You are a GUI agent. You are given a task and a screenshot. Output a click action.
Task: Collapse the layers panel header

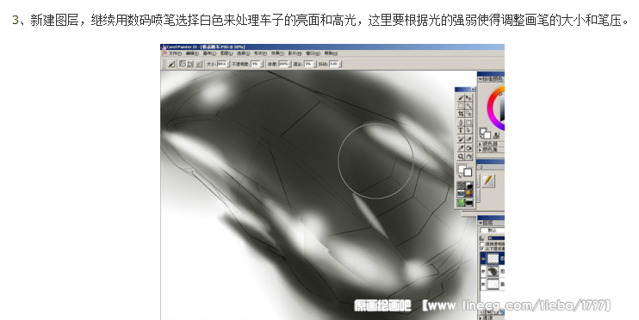click(x=481, y=223)
